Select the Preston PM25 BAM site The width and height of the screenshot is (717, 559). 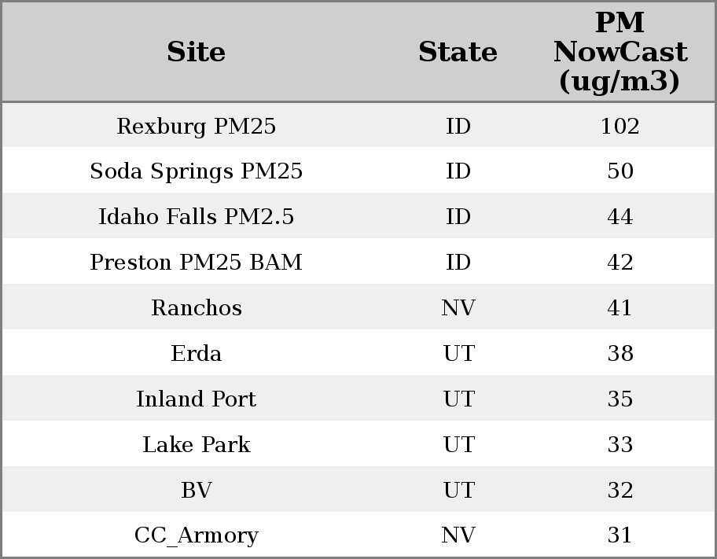point(196,263)
